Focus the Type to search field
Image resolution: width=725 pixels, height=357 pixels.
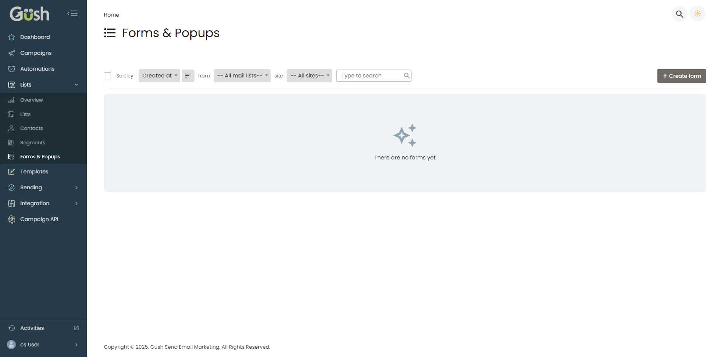point(373,76)
